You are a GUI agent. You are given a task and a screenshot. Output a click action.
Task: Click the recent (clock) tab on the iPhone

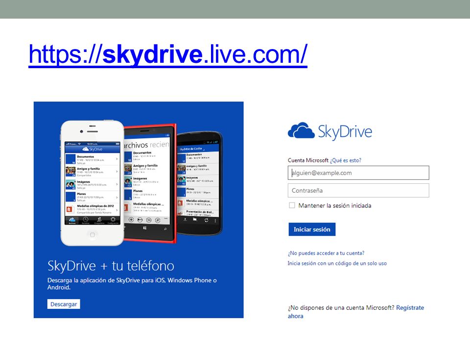[x=85, y=220]
